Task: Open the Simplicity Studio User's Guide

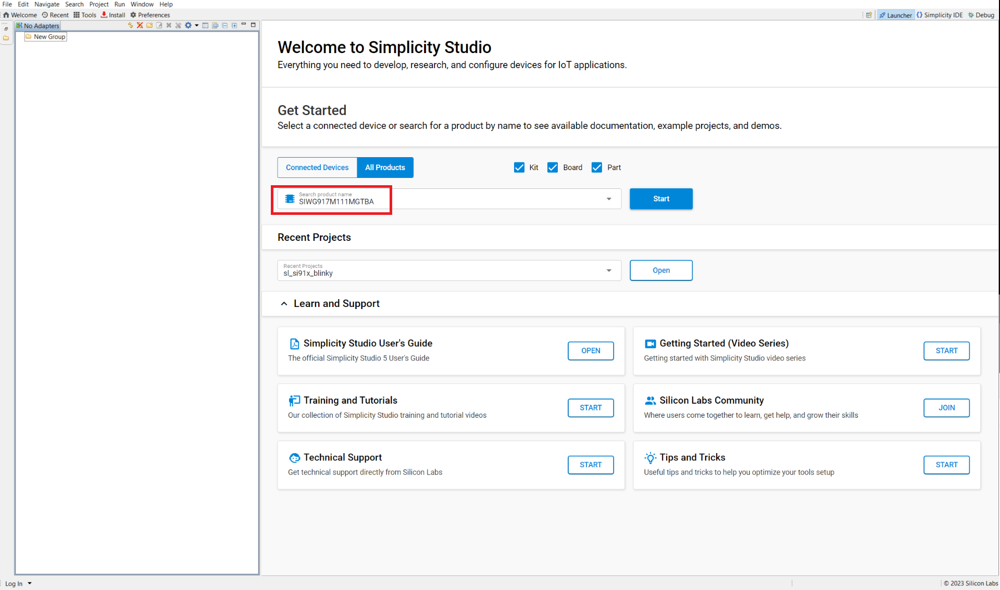Action: tap(591, 351)
